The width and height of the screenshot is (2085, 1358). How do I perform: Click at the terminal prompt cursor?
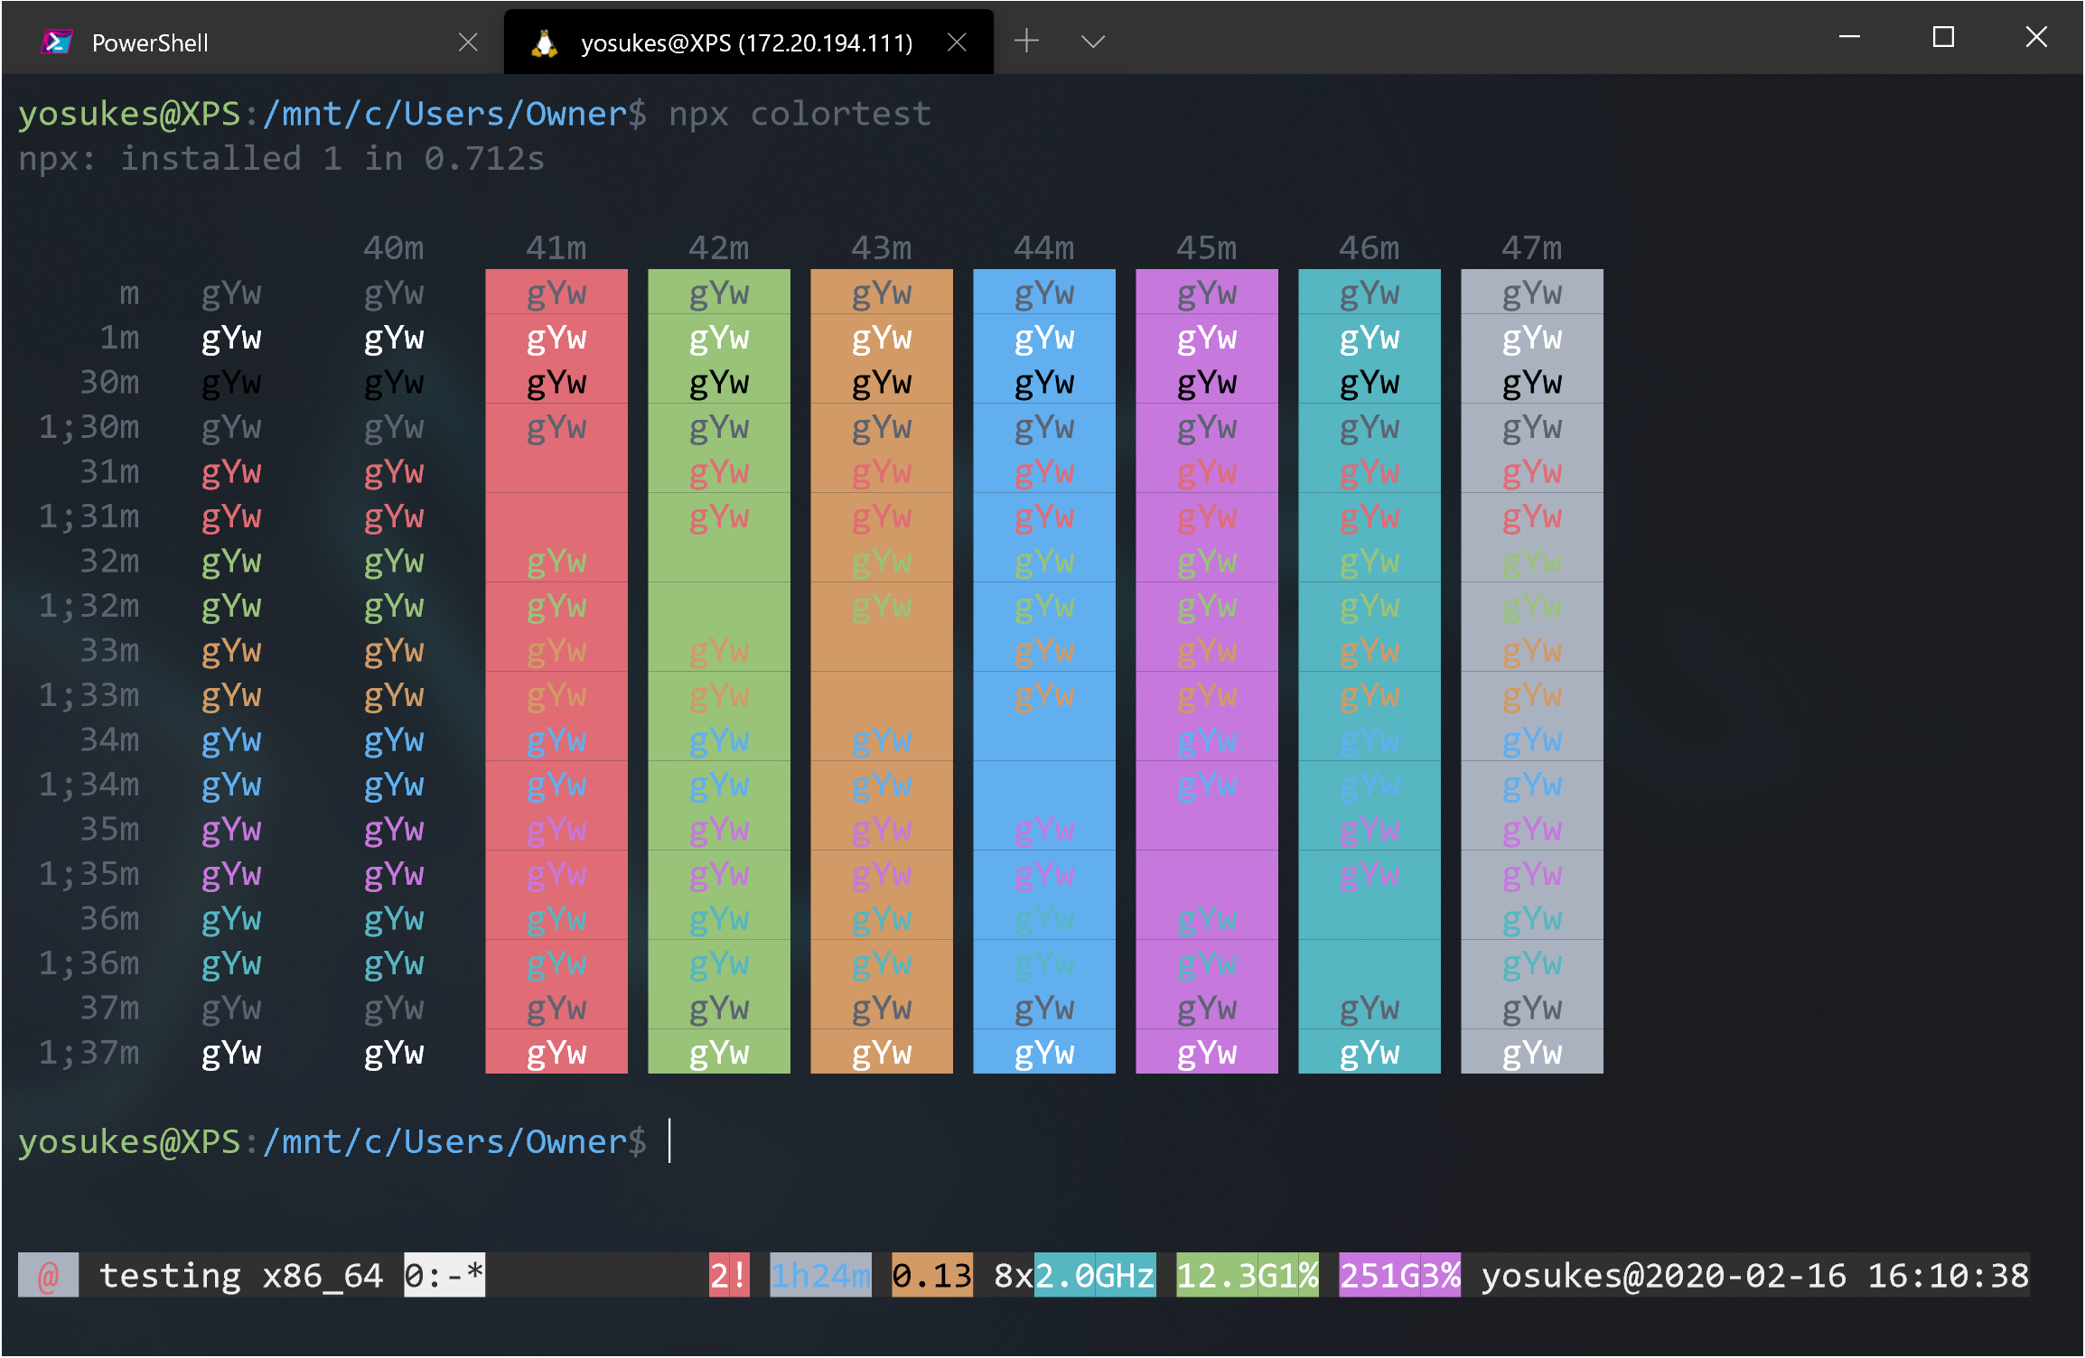click(670, 1141)
